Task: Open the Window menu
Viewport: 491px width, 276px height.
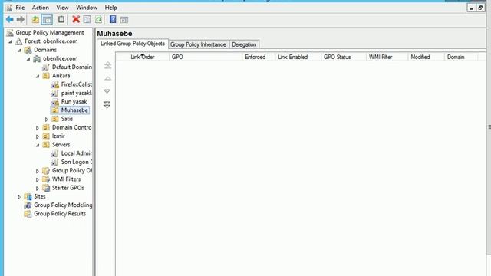Action: point(87,8)
